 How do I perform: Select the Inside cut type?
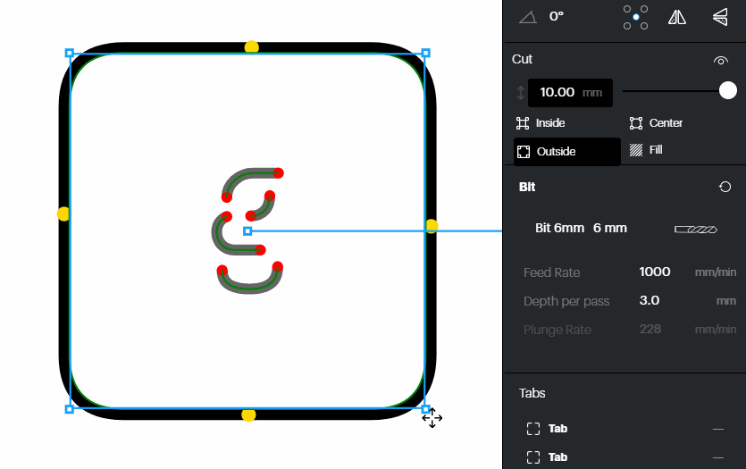[541, 123]
